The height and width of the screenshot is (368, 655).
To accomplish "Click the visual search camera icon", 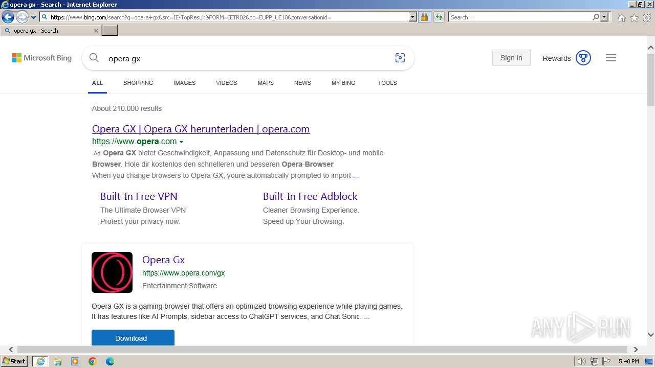I will [400, 58].
